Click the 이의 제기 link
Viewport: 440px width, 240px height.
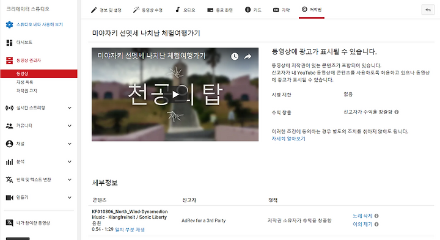tap(362, 224)
